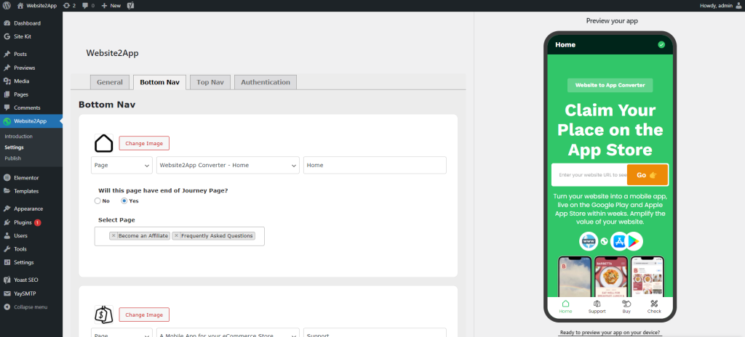The height and width of the screenshot is (337, 745).
Task: Open the Website2App Settings submenu item
Action: click(15, 147)
